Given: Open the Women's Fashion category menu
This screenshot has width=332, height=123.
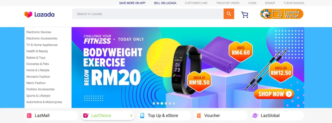Looking at the screenshot, I should pyautogui.click(x=38, y=76).
